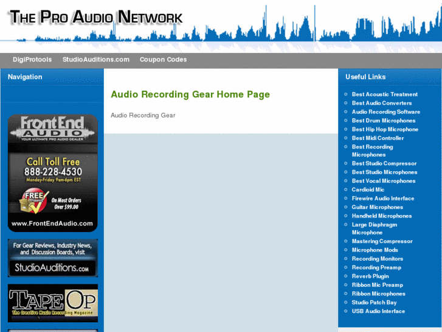The height and width of the screenshot is (332, 442).
Task: Select the Best Hip Hop Microphone link
Action: pos(385,129)
